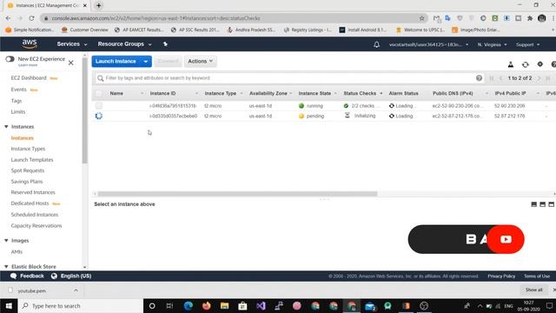Viewport: 556px width, 313px height.
Task: Open the Chrome profile avatar
Action: coord(541,18)
